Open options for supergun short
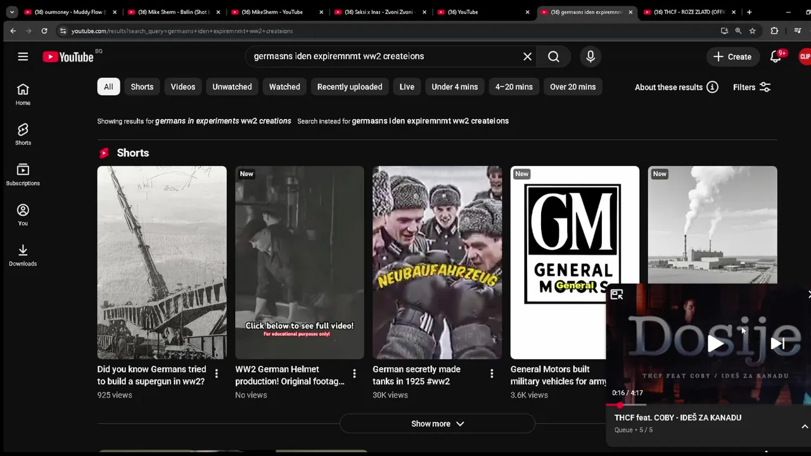811x456 pixels. 217,374
